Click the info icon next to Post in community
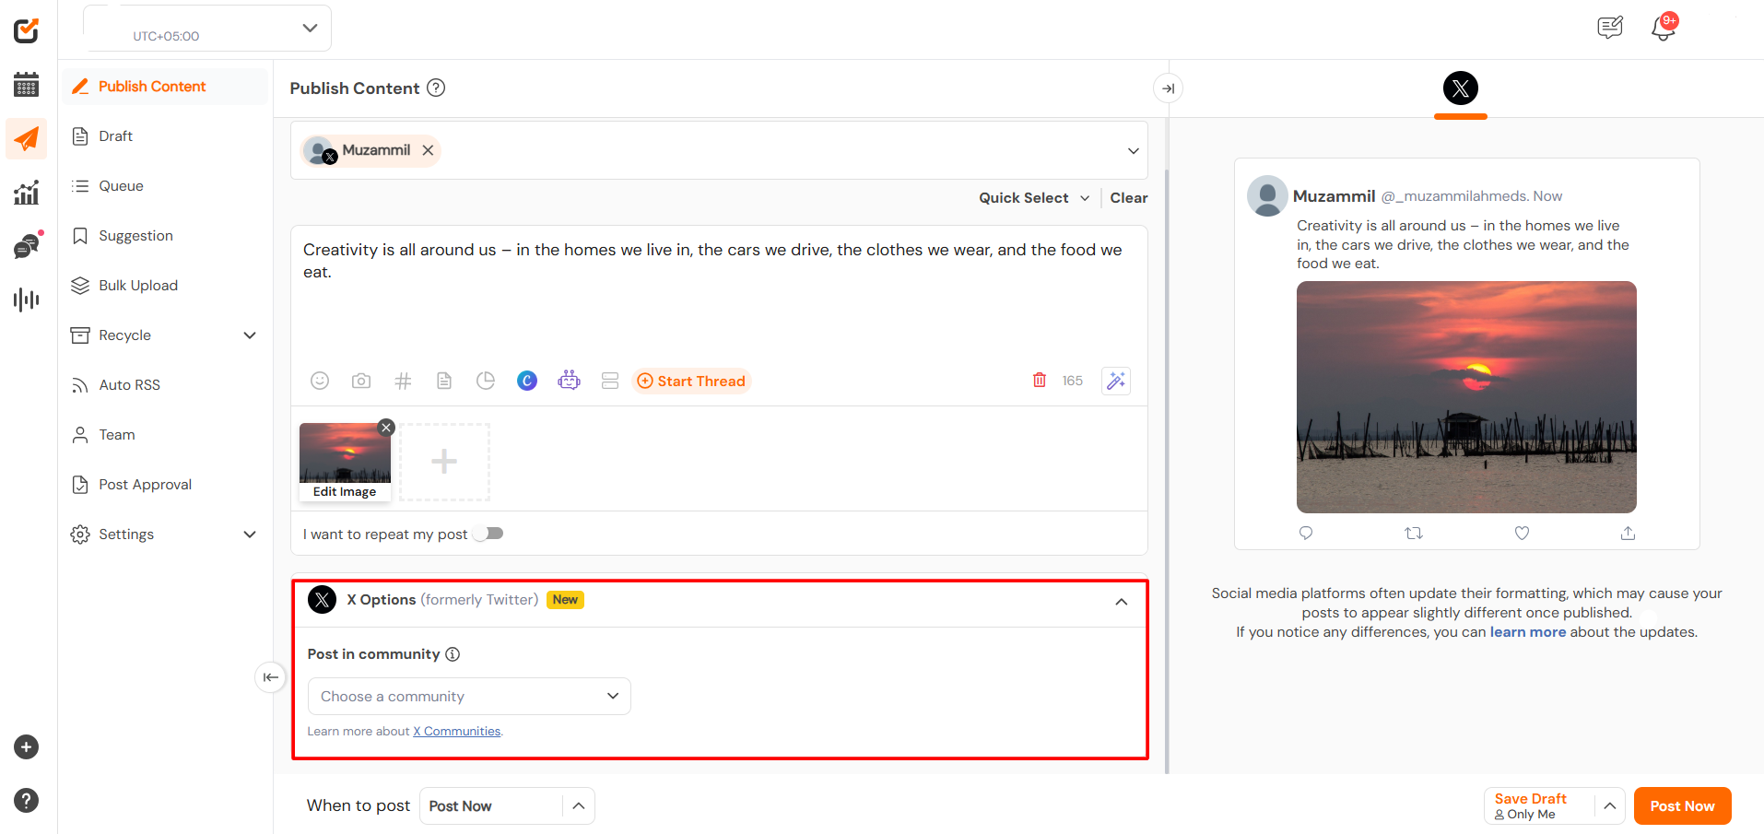Image resolution: width=1764 pixels, height=834 pixels. [x=453, y=654]
